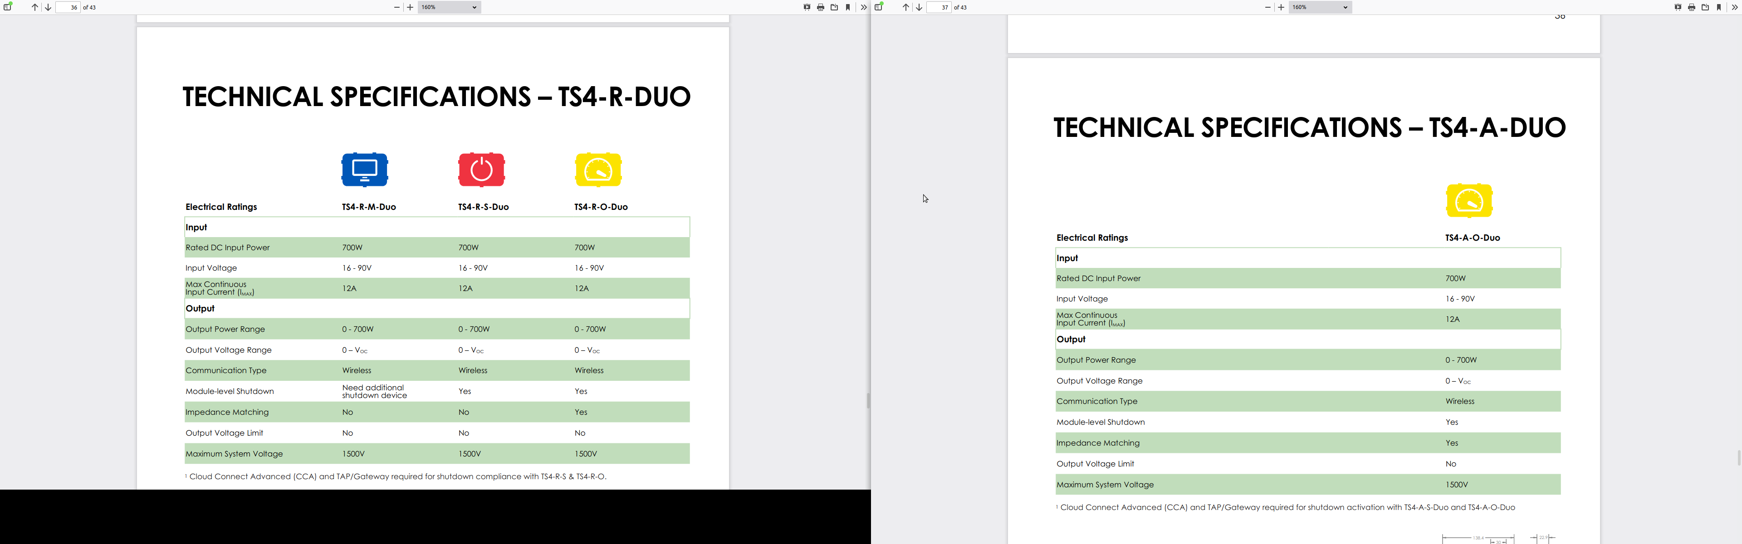Go to previous page in left viewer
This screenshot has height=544, width=1742.
pos(34,7)
